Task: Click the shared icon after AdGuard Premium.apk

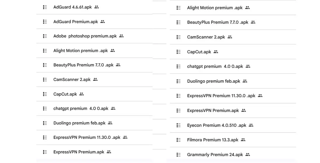Action: point(103,22)
